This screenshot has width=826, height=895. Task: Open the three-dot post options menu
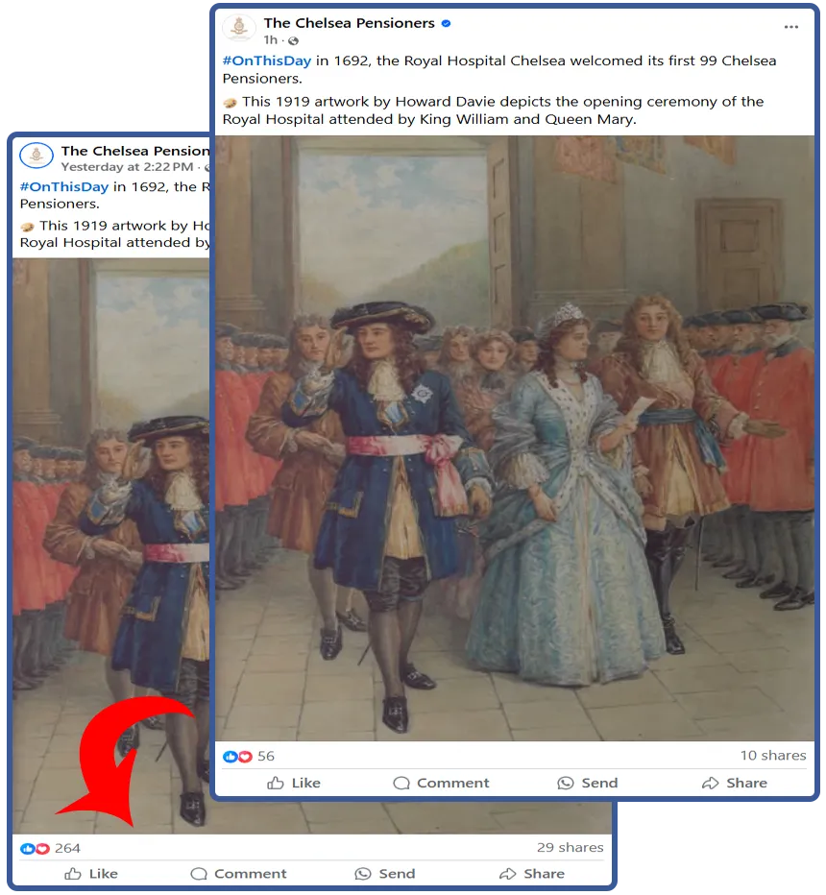pyautogui.click(x=790, y=27)
